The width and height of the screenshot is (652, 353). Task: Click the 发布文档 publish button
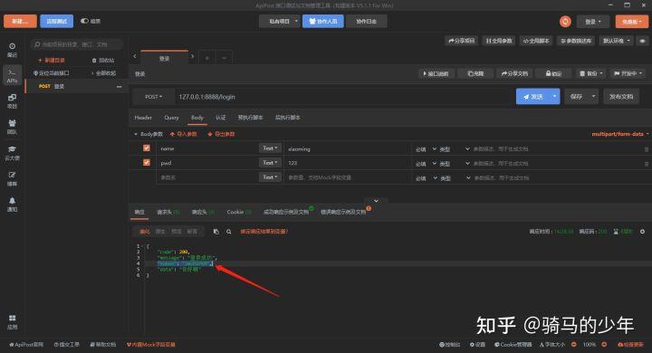point(621,97)
